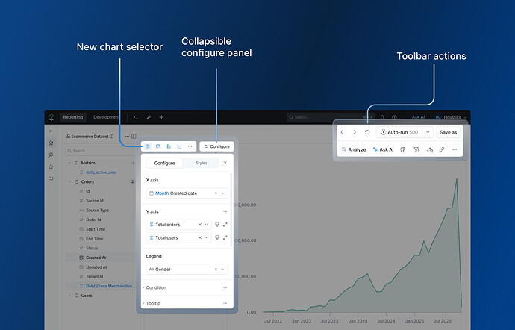
Task: Click the star favorites icon in sidebar
Action: 51,166
